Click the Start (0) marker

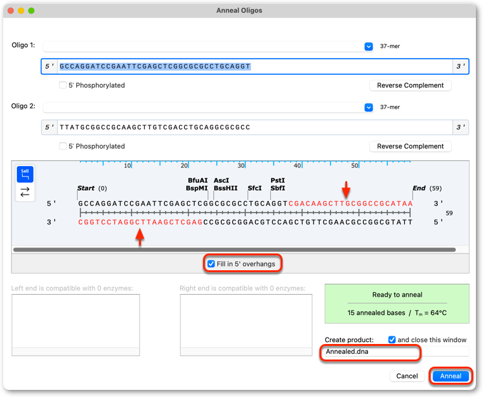92,188
